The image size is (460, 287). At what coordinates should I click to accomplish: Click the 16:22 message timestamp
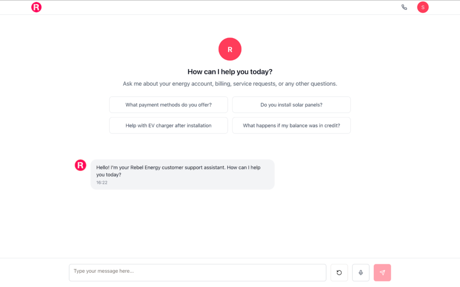(x=102, y=183)
